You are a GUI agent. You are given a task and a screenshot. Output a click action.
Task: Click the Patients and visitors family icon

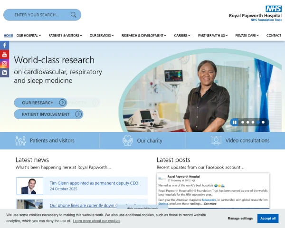pyautogui.click(x=20, y=141)
